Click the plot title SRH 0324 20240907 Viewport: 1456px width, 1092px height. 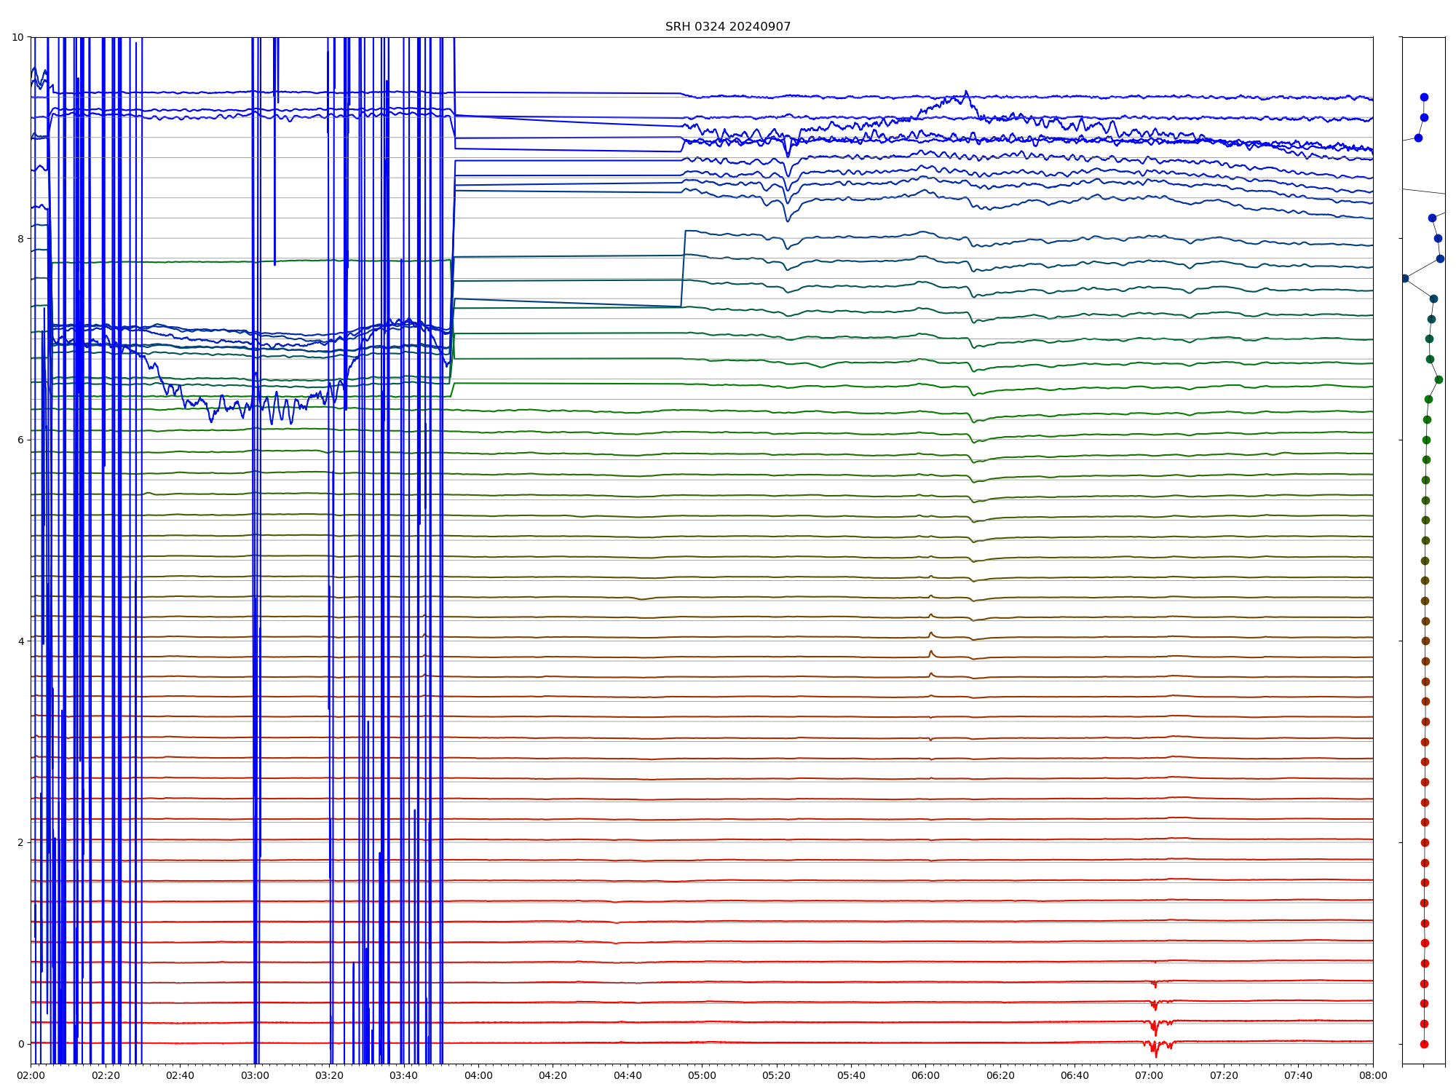pos(727,27)
